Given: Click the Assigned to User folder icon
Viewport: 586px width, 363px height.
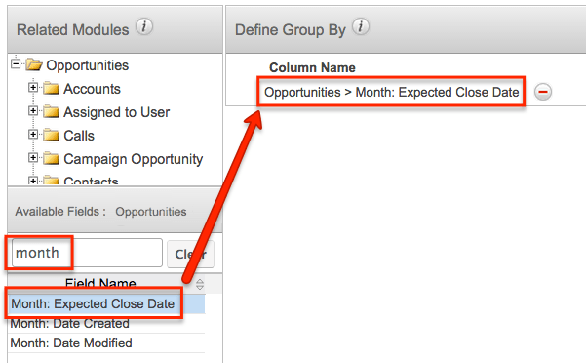Looking at the screenshot, I should click(52, 112).
